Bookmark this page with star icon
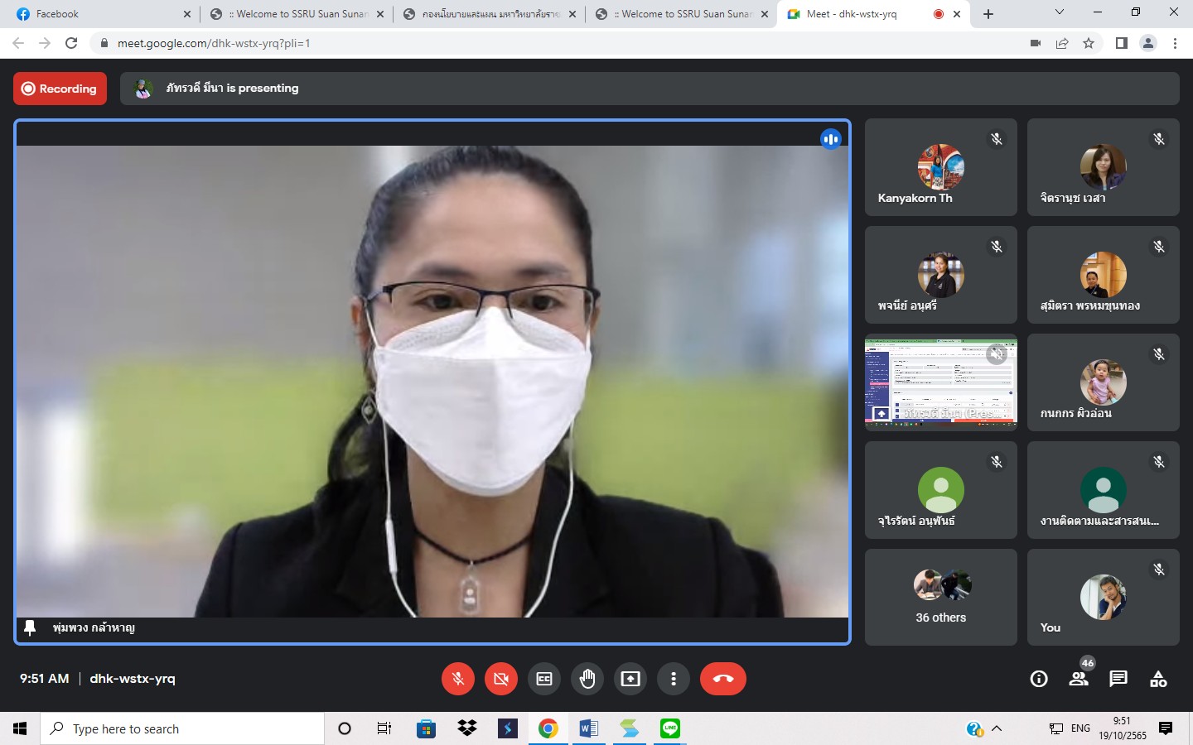The image size is (1193, 745). click(x=1089, y=43)
